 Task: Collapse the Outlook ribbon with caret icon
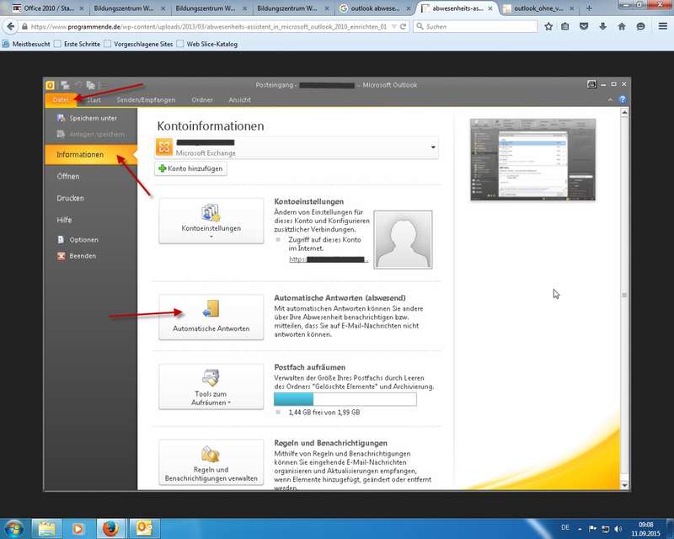[x=610, y=99]
